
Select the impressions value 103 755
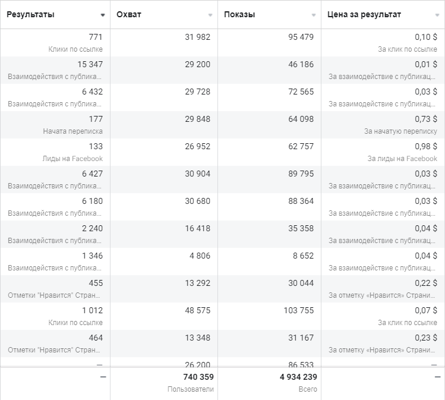(x=299, y=310)
